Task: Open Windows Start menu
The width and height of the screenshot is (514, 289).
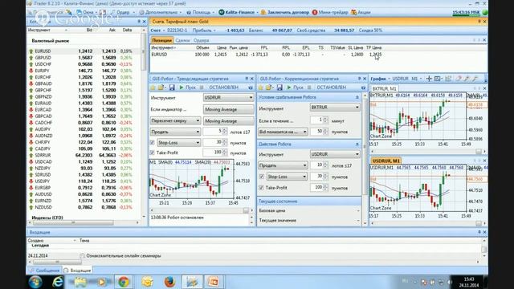Action: [x=35, y=282]
